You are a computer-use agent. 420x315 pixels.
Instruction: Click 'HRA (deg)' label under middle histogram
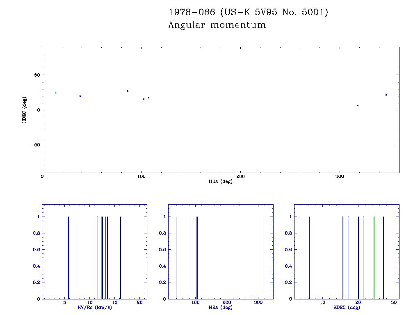tap(221, 307)
